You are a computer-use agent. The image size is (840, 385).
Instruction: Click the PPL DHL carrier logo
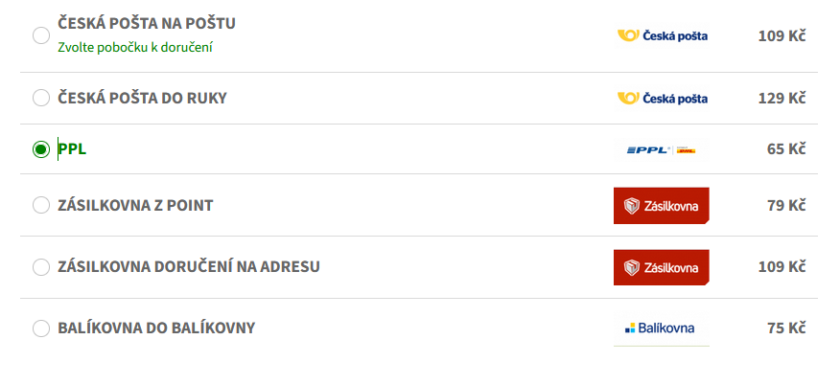click(662, 149)
